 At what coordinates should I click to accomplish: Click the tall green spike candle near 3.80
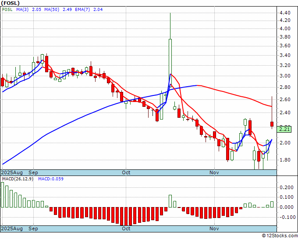170,63
